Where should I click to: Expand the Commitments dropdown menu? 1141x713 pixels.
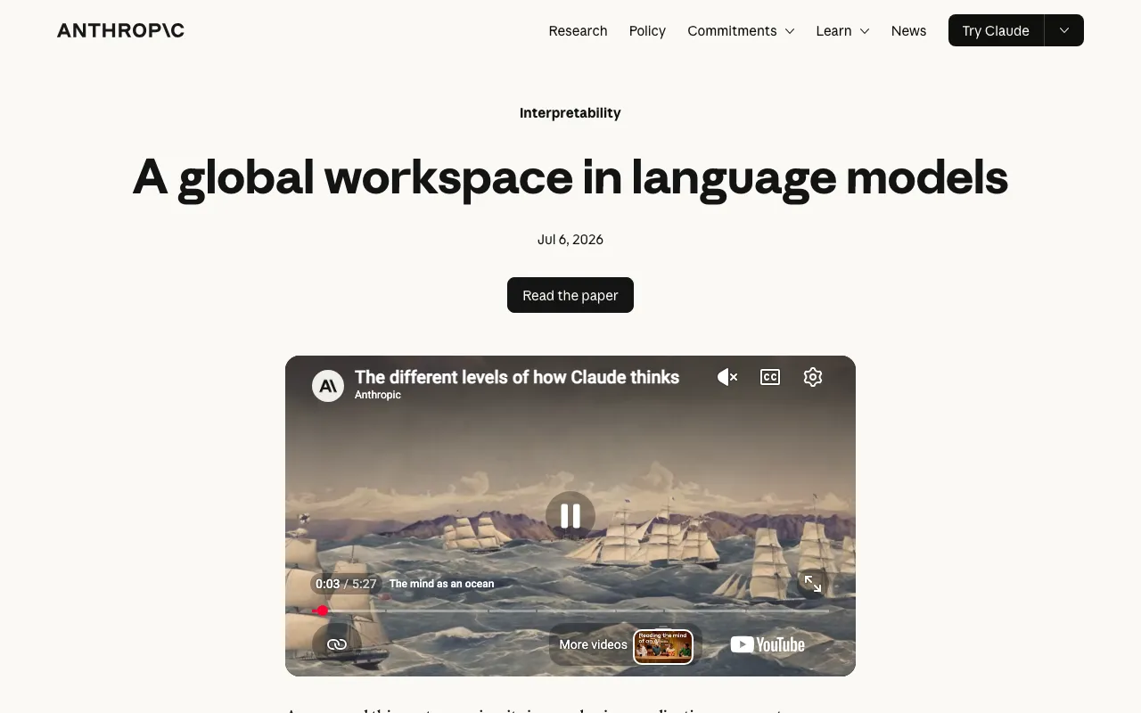point(741,30)
